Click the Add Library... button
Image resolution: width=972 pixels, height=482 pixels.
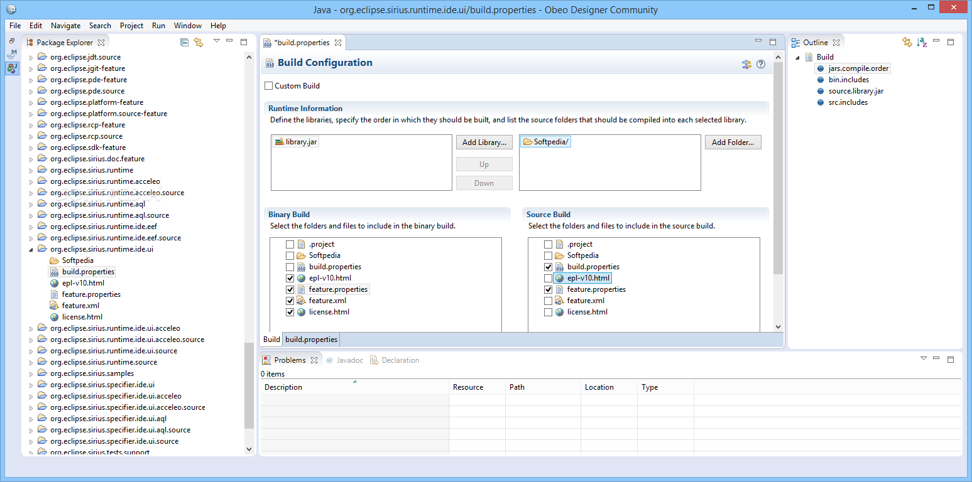click(484, 142)
